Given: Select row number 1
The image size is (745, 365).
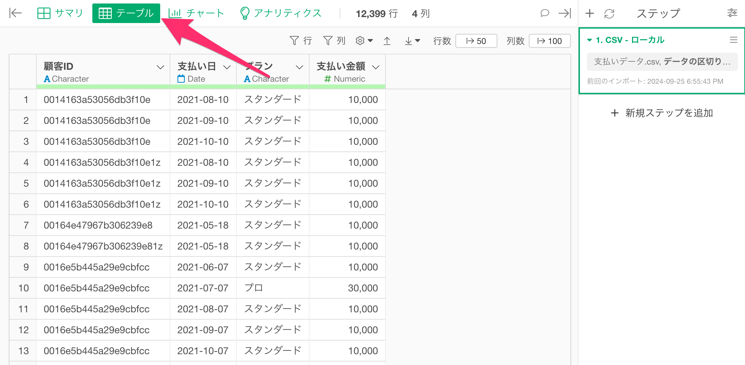Looking at the screenshot, I should 23,99.
